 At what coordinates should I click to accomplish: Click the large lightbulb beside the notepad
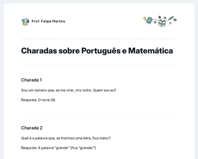(144, 18)
